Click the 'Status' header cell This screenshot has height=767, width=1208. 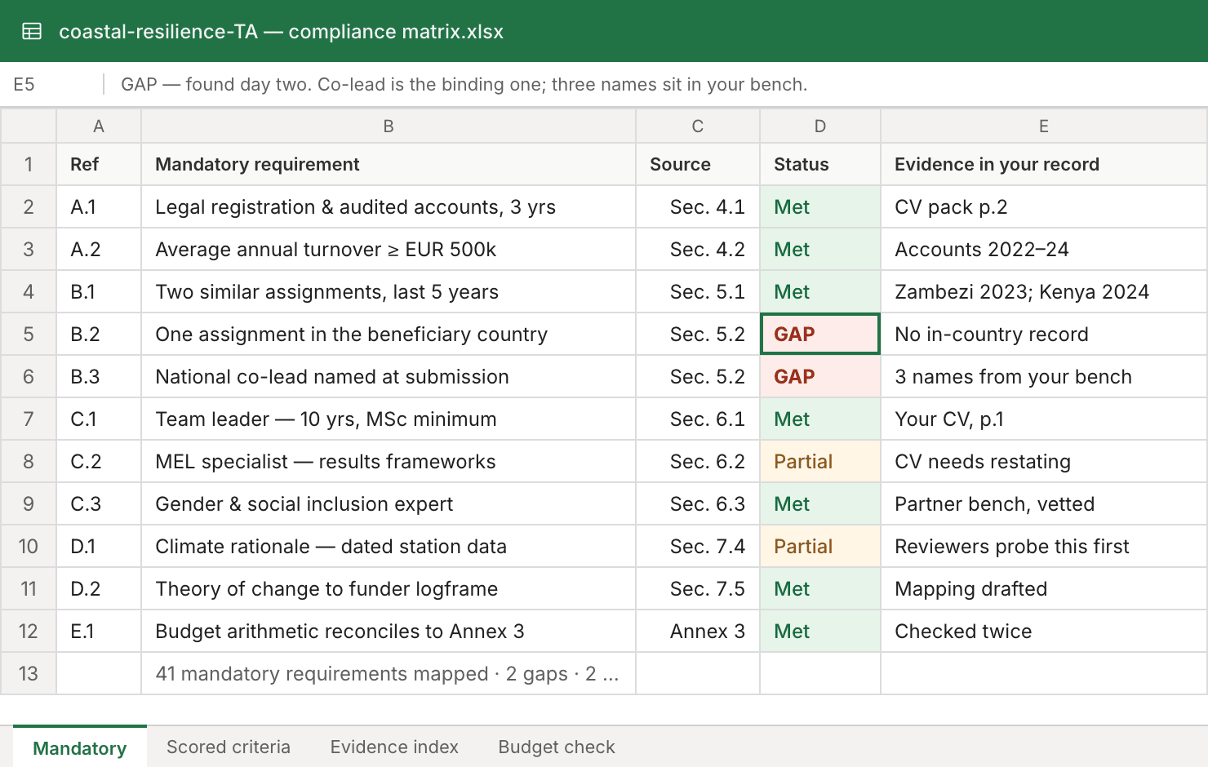(x=820, y=164)
